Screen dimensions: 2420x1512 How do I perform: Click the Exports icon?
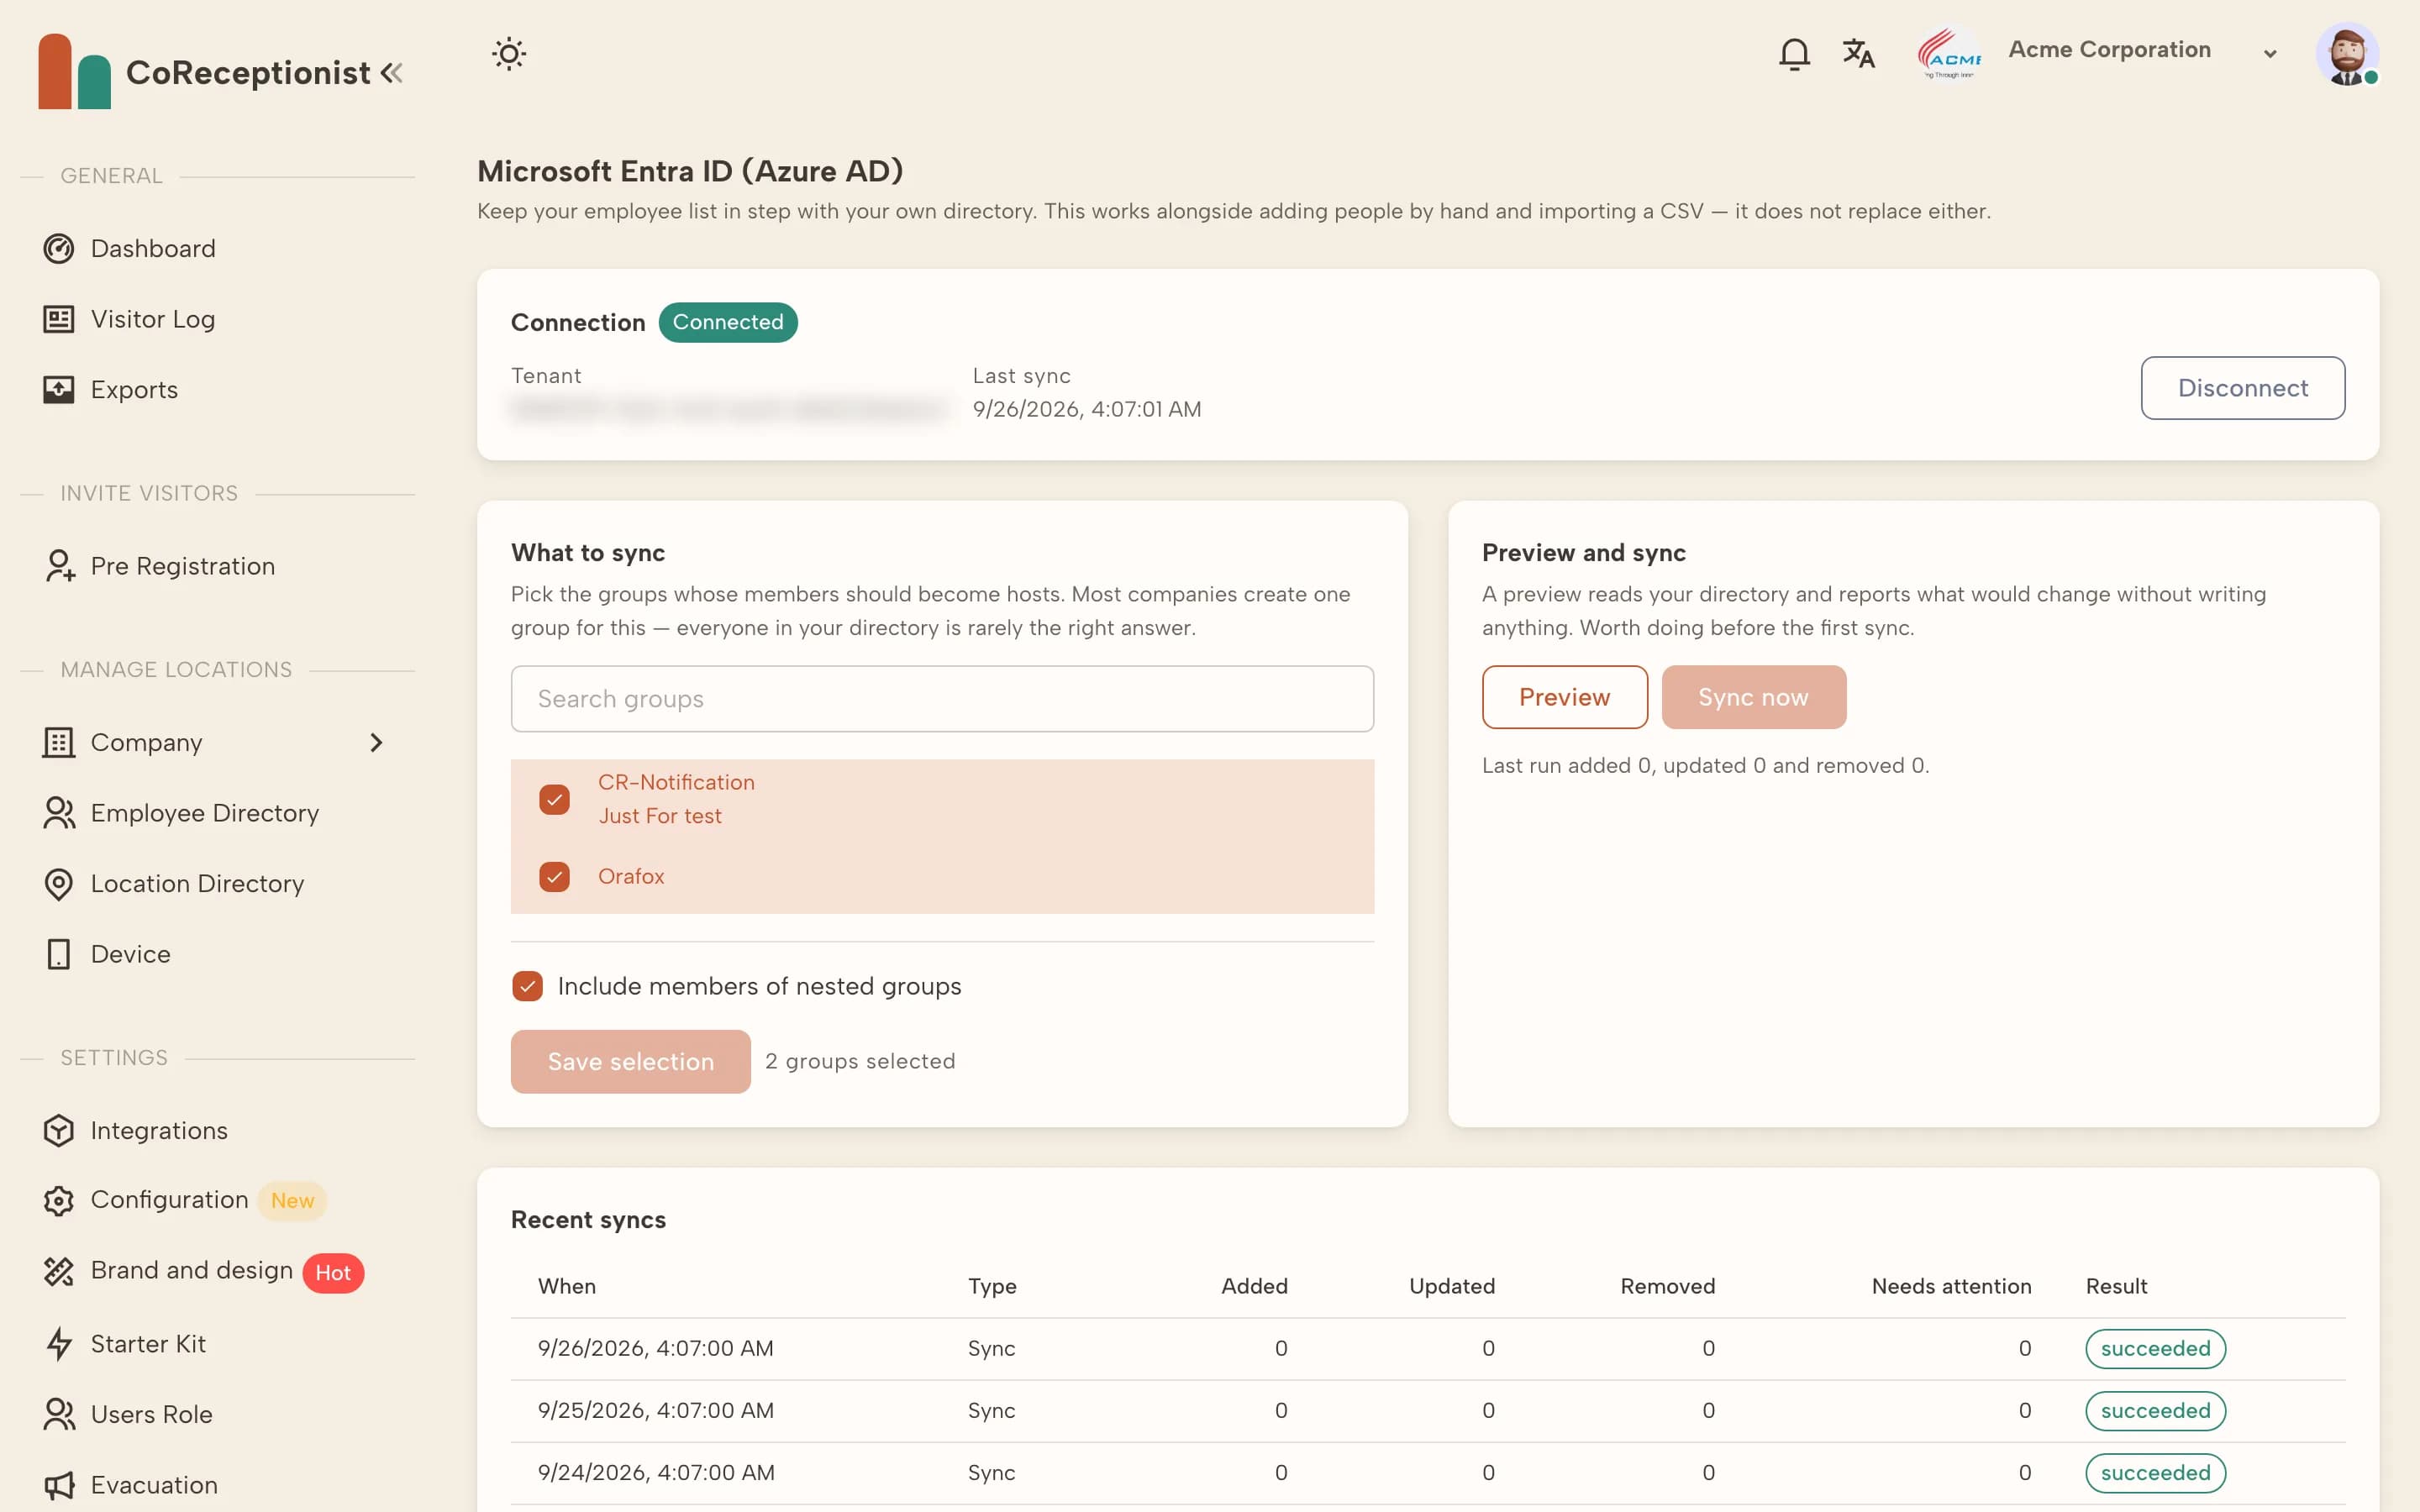59,389
